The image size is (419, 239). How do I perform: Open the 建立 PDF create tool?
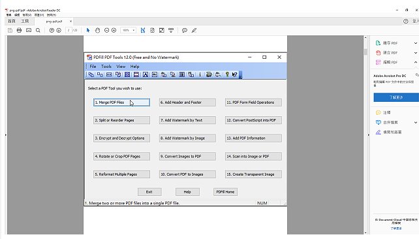(x=386, y=53)
